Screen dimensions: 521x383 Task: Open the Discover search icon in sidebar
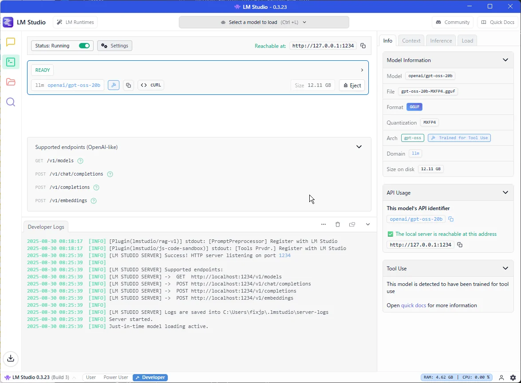pyautogui.click(x=11, y=102)
